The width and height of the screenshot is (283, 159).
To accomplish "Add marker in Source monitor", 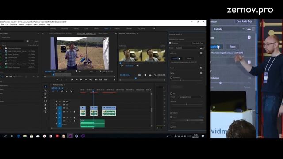I will click(57, 79).
